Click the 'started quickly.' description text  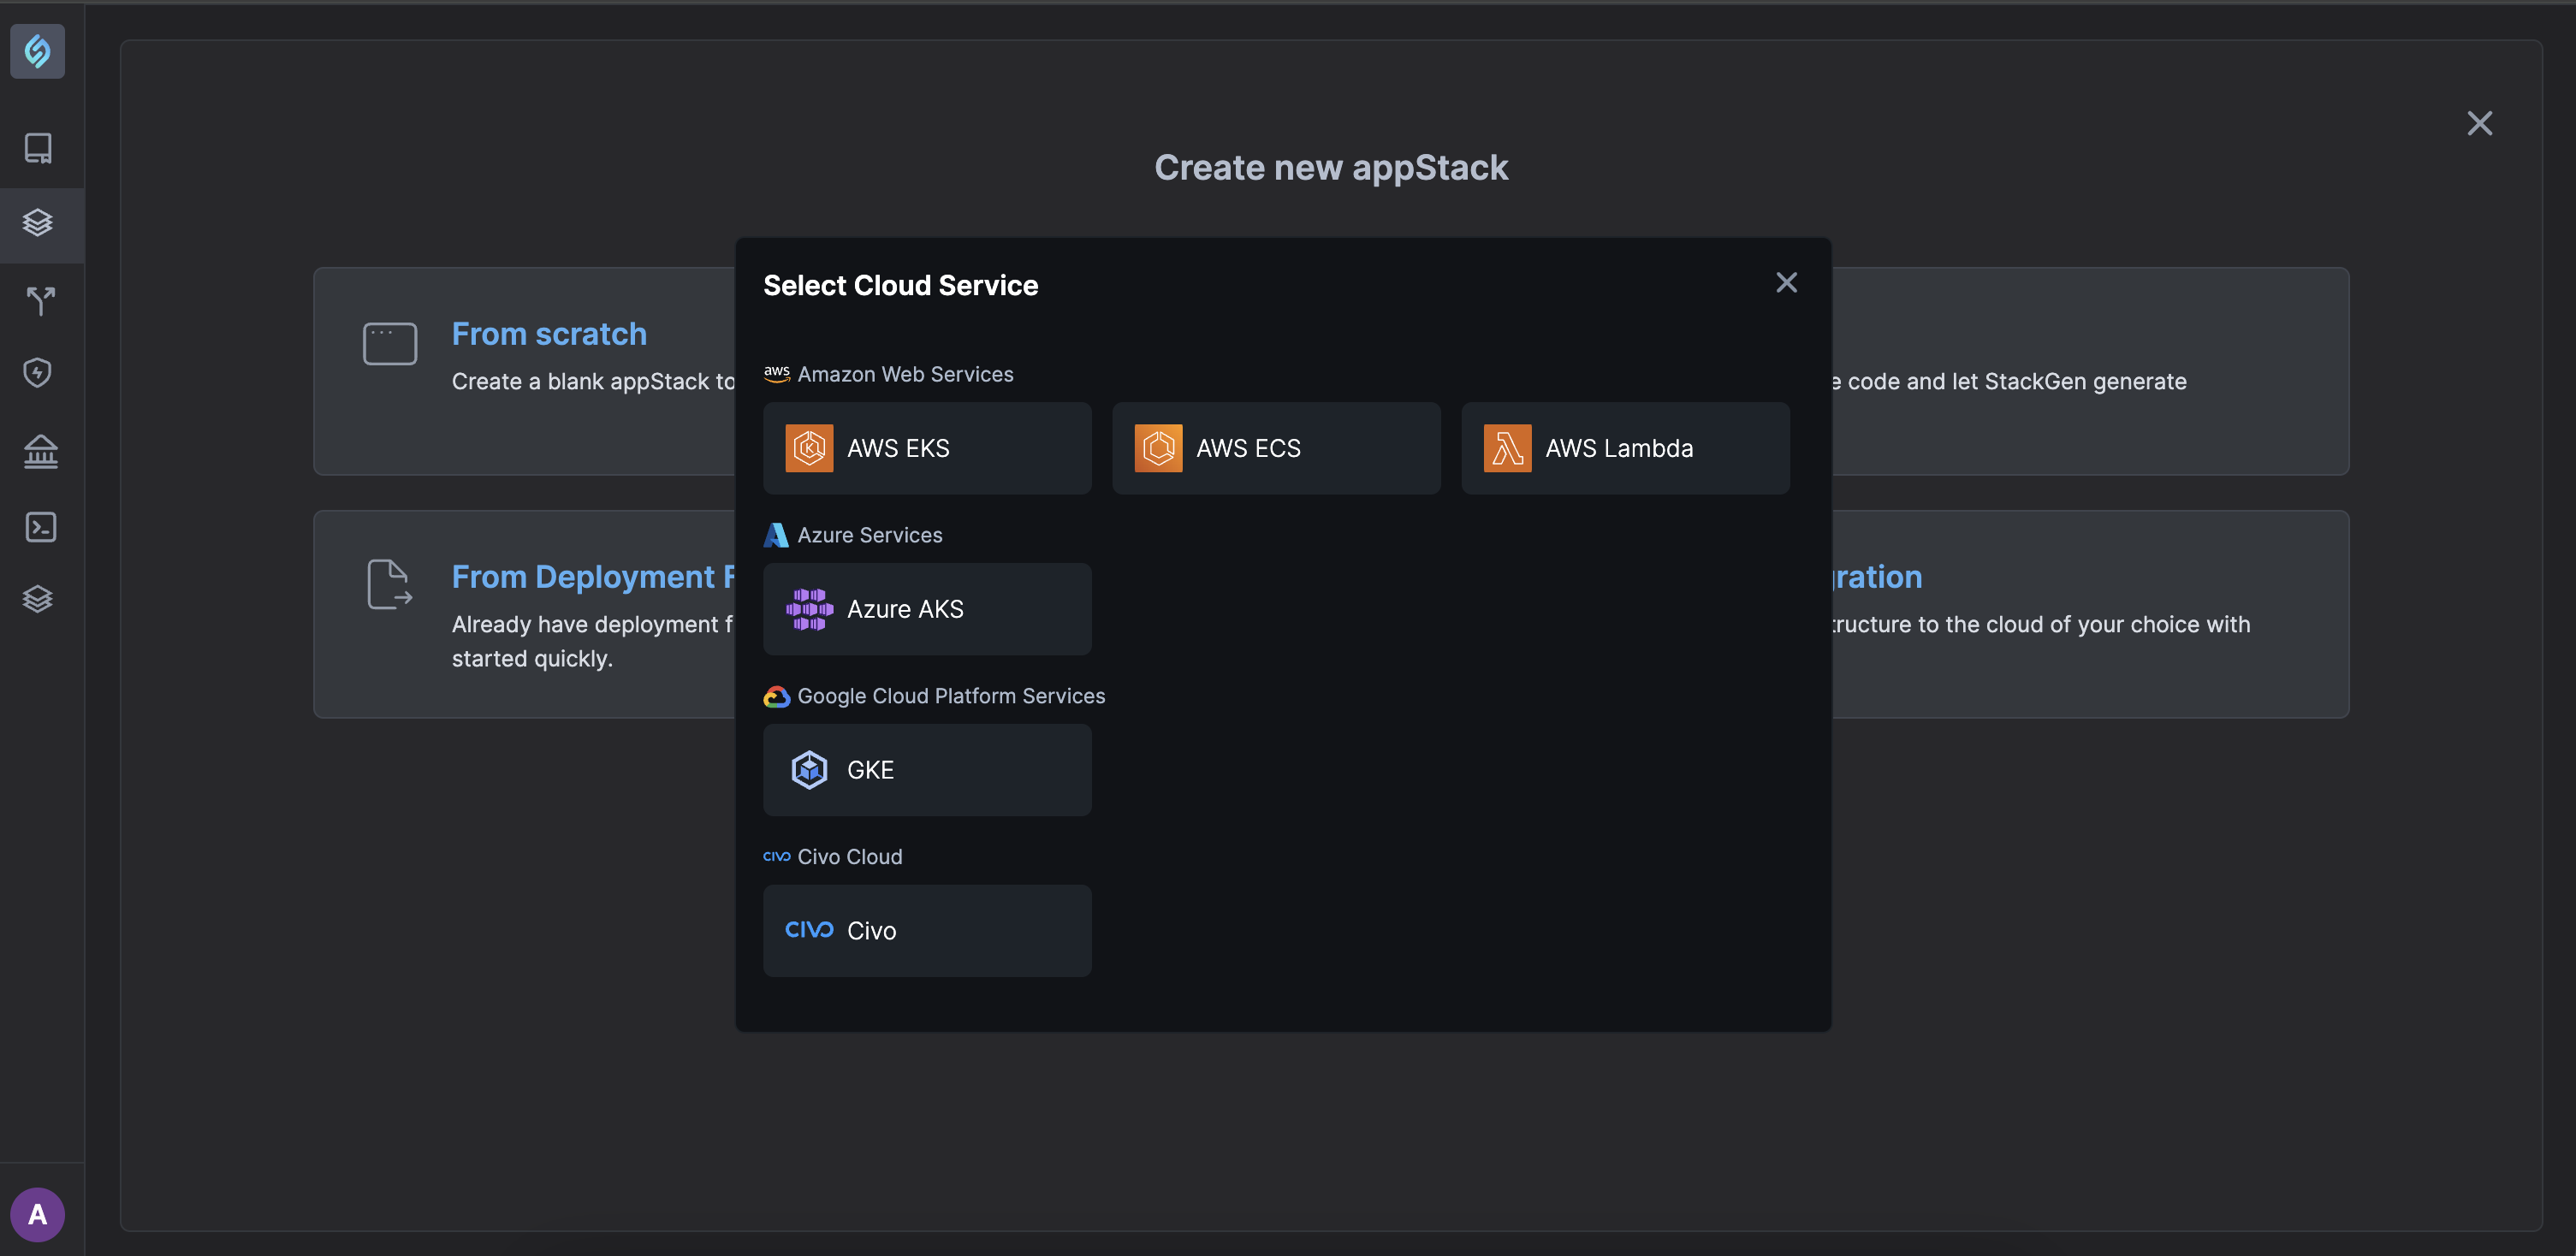[532, 658]
